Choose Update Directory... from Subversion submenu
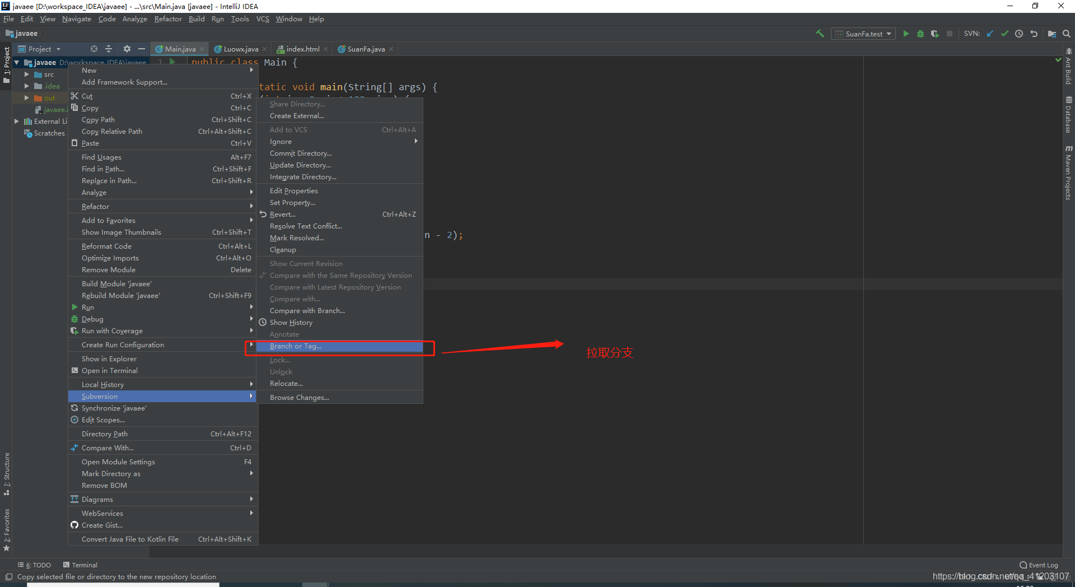Viewport: 1075px width, 587px height. point(340,165)
